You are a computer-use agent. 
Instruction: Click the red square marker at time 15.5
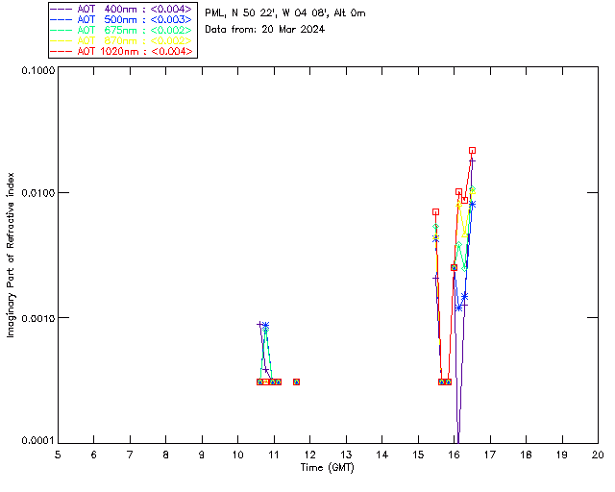coord(435,211)
